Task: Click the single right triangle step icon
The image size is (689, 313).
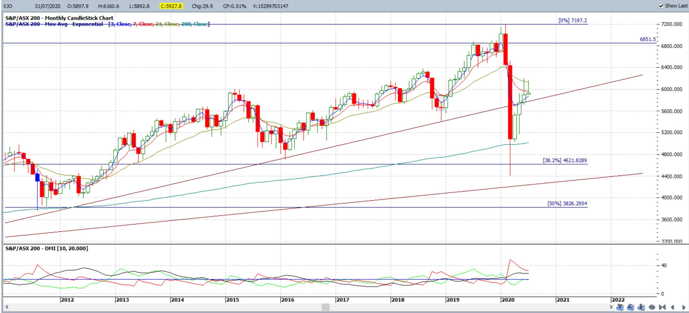Action: (684, 307)
